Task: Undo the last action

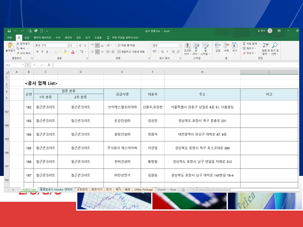Action: click(x=15, y=31)
